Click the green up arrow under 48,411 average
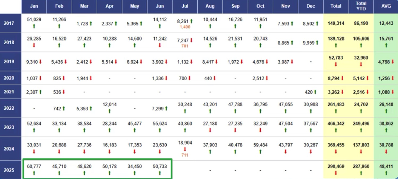The image size is (398, 179). pyautogui.click(x=386, y=173)
